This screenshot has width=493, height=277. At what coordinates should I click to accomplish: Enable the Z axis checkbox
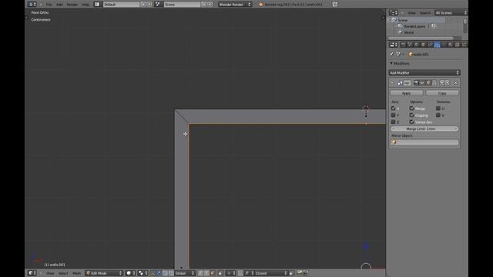point(393,122)
